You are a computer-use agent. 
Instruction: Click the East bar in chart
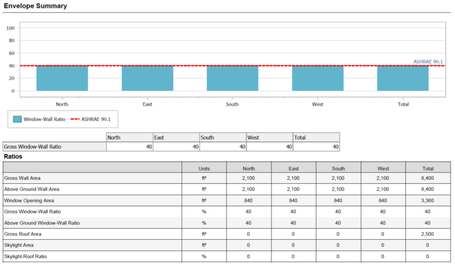148,78
